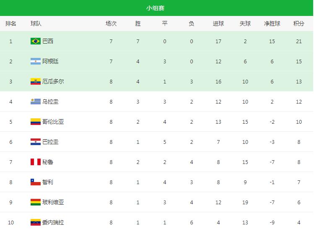Open team link 乌拉圭
314x229 pixels.
[x=50, y=101]
